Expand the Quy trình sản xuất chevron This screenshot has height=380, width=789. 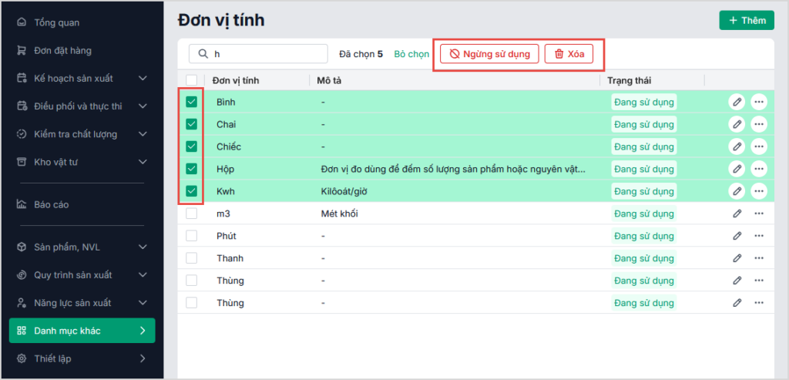tap(143, 275)
